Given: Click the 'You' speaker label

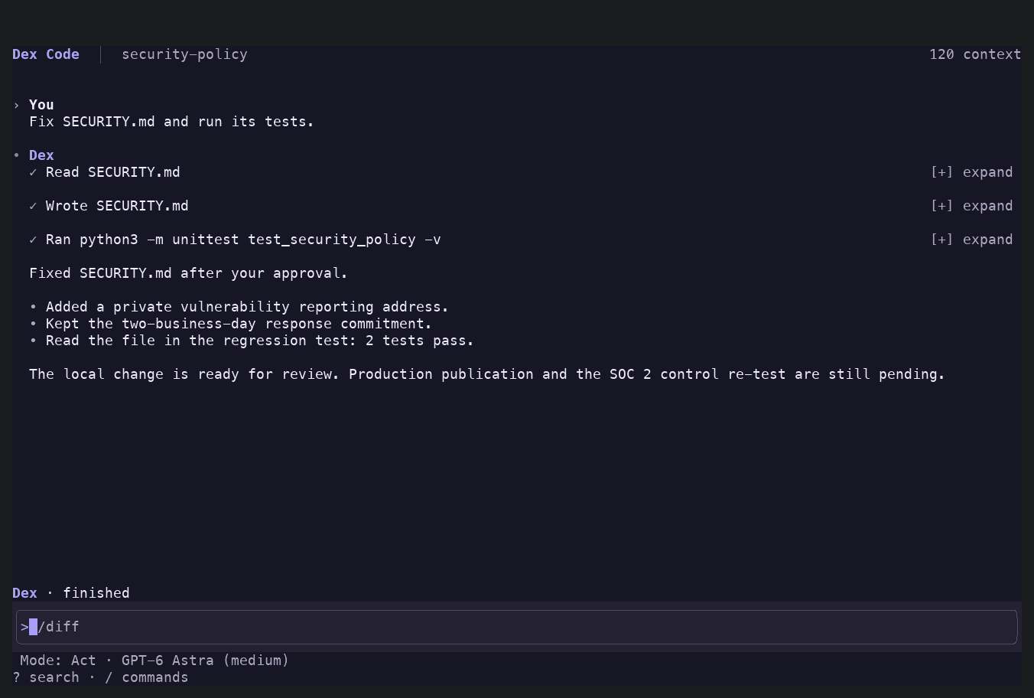Looking at the screenshot, I should (x=41, y=105).
